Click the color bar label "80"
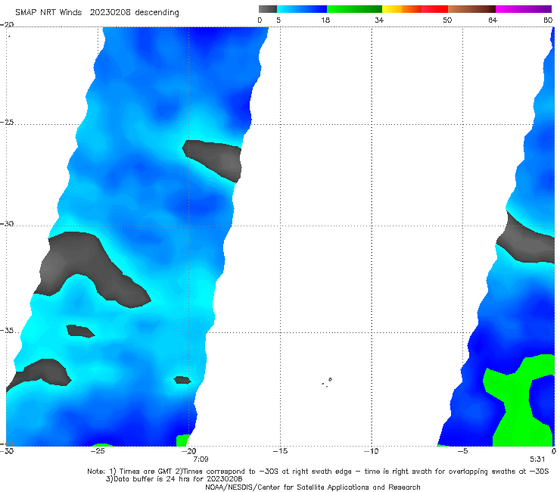This screenshot has width=560, height=492. point(548,20)
